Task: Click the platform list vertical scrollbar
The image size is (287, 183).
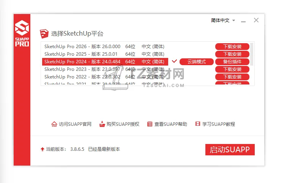Action: [252, 54]
